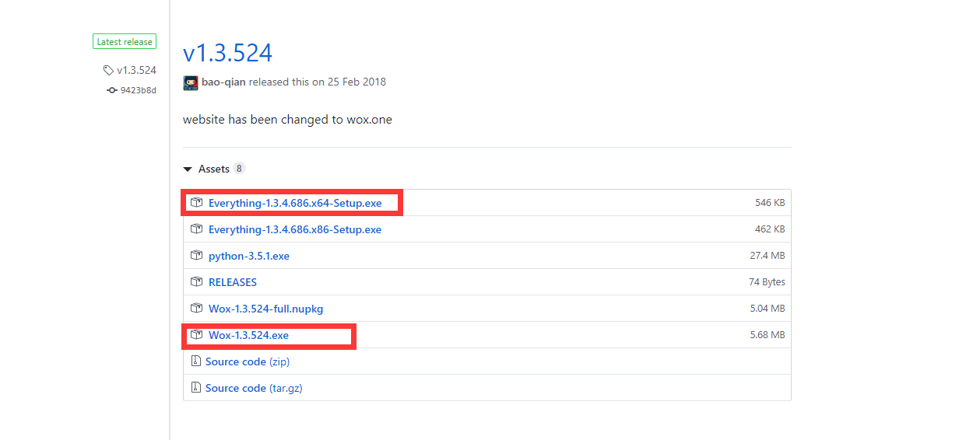Download Source code (zip)
959x440 pixels.
248,361
